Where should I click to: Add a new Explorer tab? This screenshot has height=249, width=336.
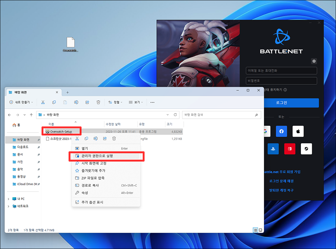68,92
